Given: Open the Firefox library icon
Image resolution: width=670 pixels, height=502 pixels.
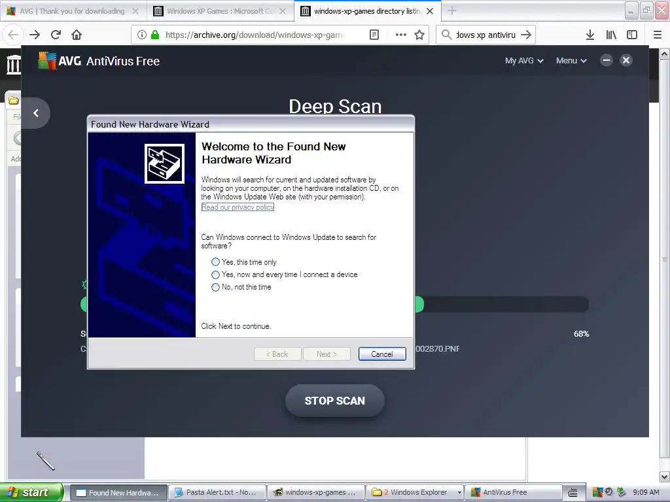Looking at the screenshot, I should 611,35.
